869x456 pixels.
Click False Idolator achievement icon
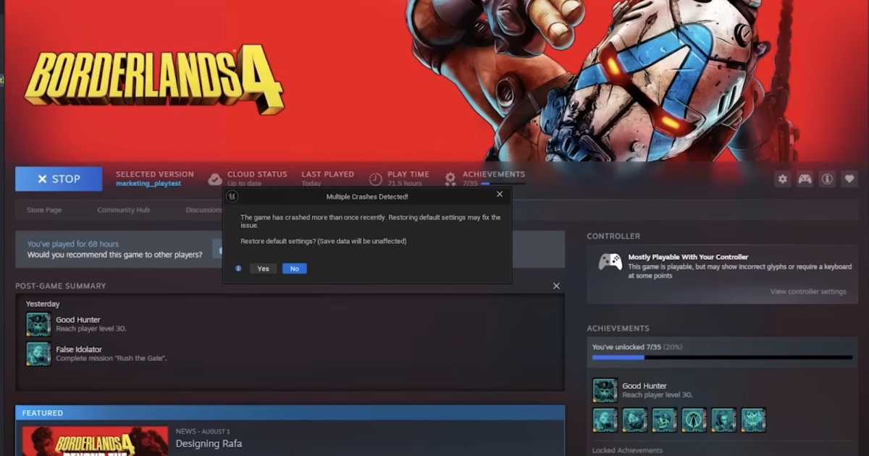coord(38,354)
